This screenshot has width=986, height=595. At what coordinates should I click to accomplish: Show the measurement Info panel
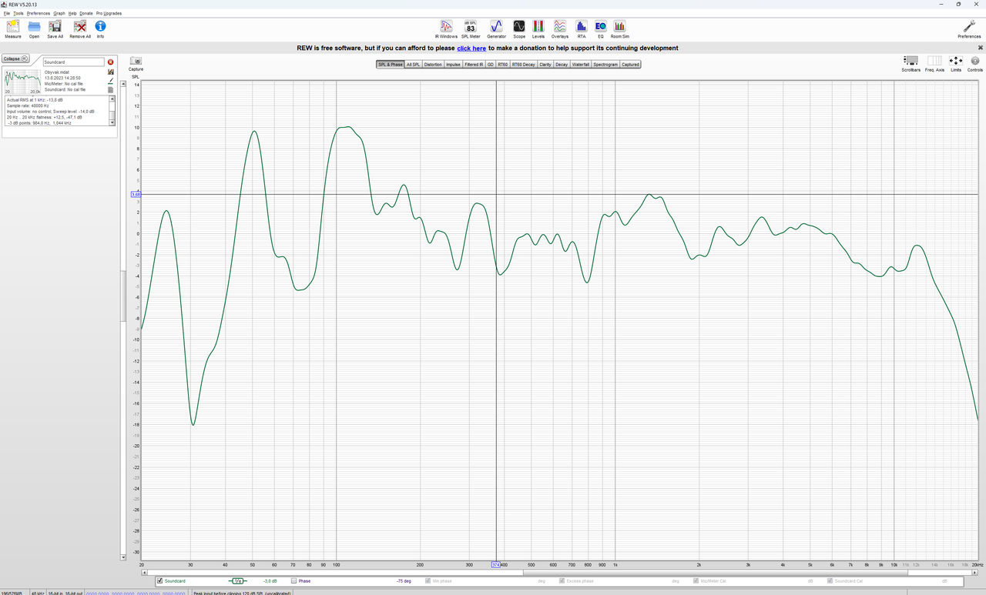click(100, 29)
